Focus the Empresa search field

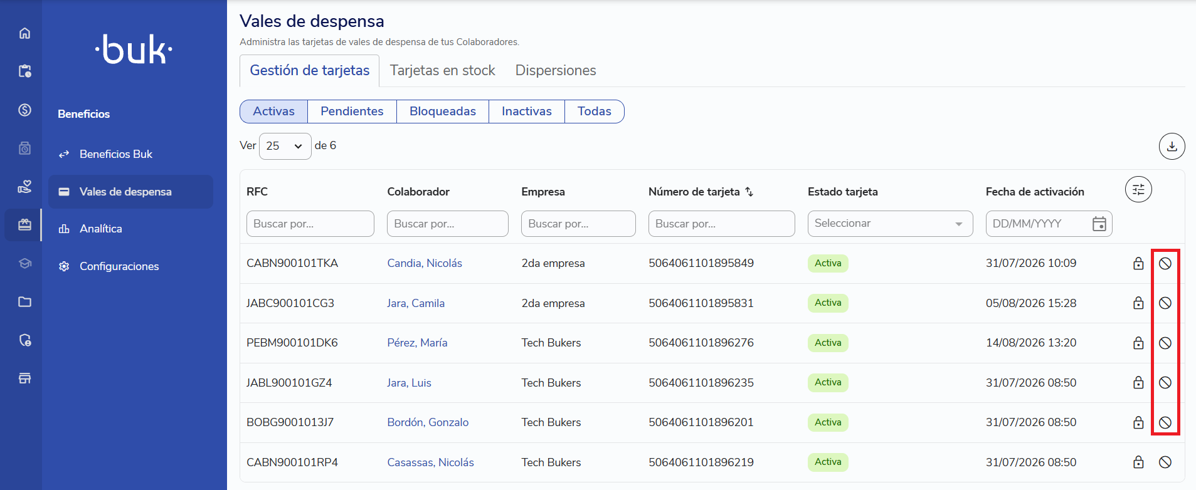coord(578,224)
